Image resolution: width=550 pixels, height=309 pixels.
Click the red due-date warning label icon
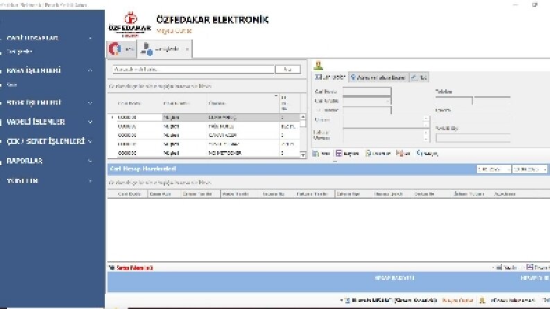(x=112, y=267)
